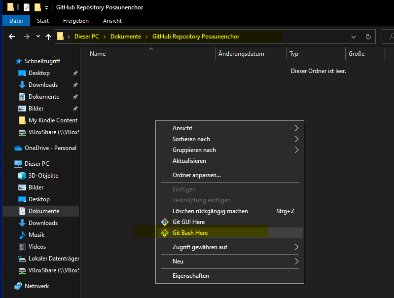Image resolution: width=394 pixels, height=298 pixels.
Task: Open the Videos folder
Action: click(x=37, y=247)
